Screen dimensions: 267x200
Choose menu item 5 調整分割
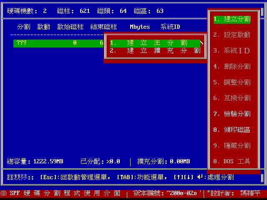tap(232, 82)
